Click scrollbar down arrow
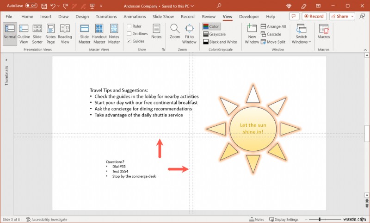The height and width of the screenshot is (223, 370). pos(367,195)
